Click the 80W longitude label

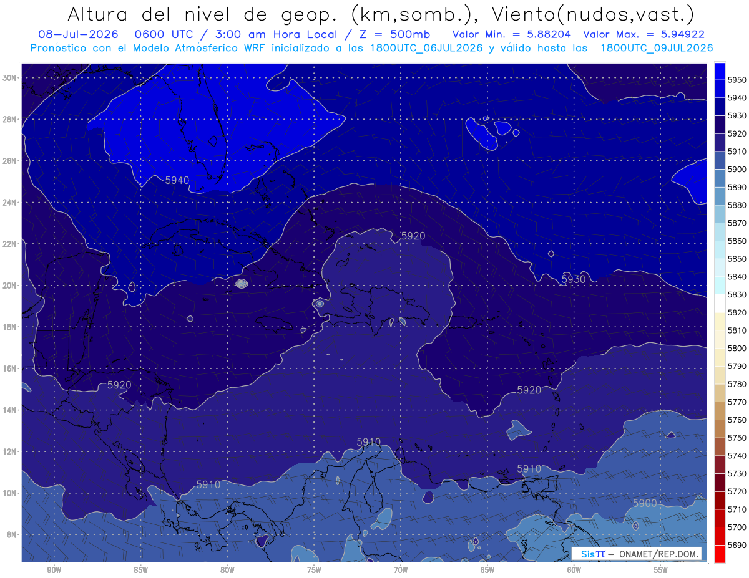coord(227,570)
